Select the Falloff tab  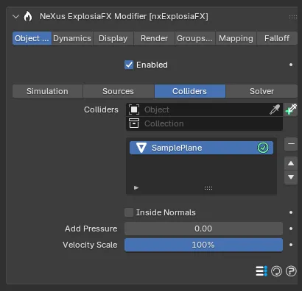(x=277, y=38)
